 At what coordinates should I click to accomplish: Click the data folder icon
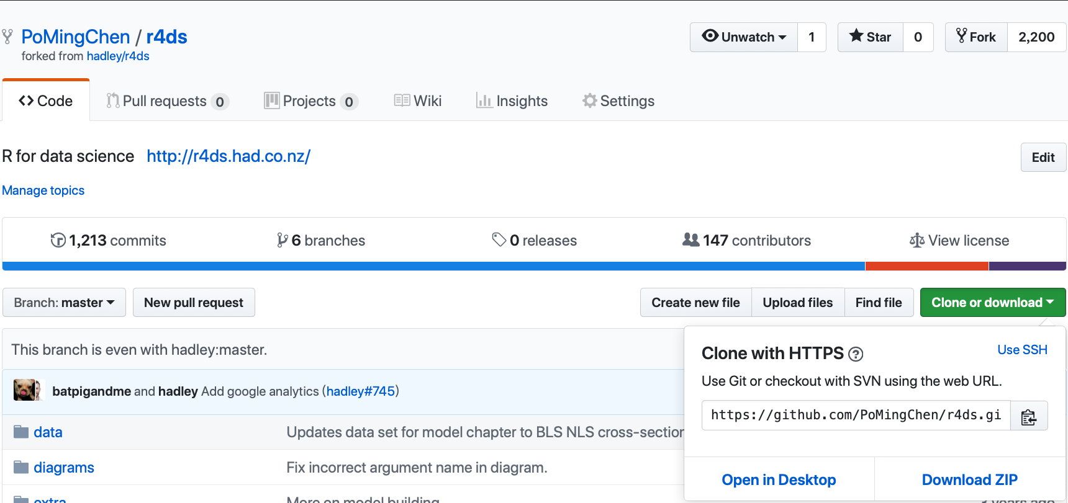pos(21,432)
